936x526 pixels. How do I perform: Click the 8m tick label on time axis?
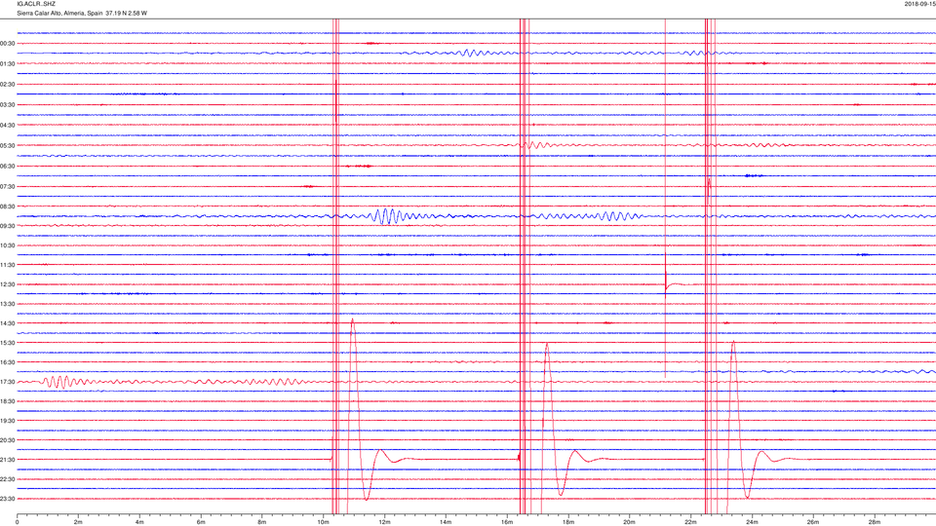[262, 522]
